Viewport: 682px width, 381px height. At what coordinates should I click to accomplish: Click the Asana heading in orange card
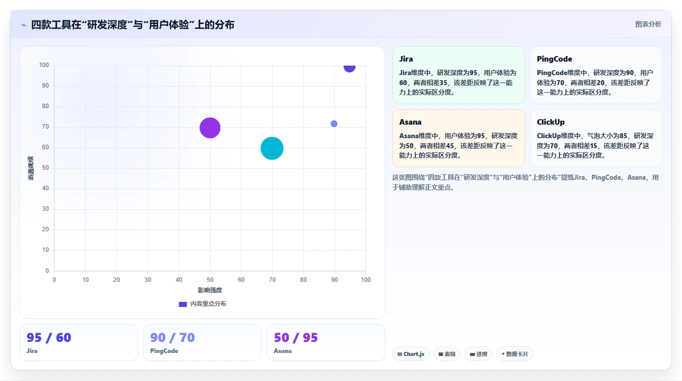pyautogui.click(x=410, y=122)
